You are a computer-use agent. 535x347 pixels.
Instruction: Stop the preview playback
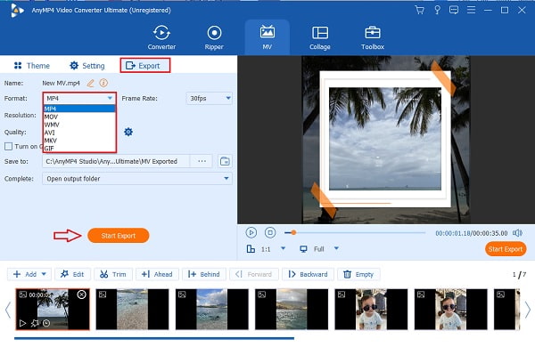(270, 232)
